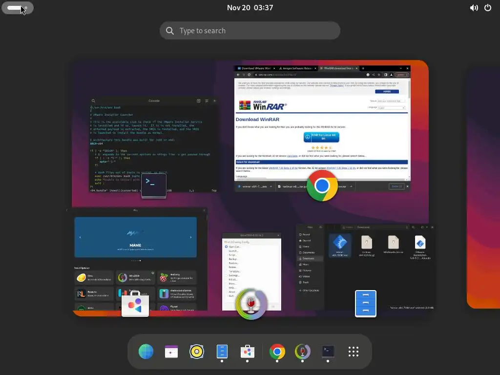The image size is (500, 375).
Task: Click wine glass badge on WineZGUI window
Action: 251,304
